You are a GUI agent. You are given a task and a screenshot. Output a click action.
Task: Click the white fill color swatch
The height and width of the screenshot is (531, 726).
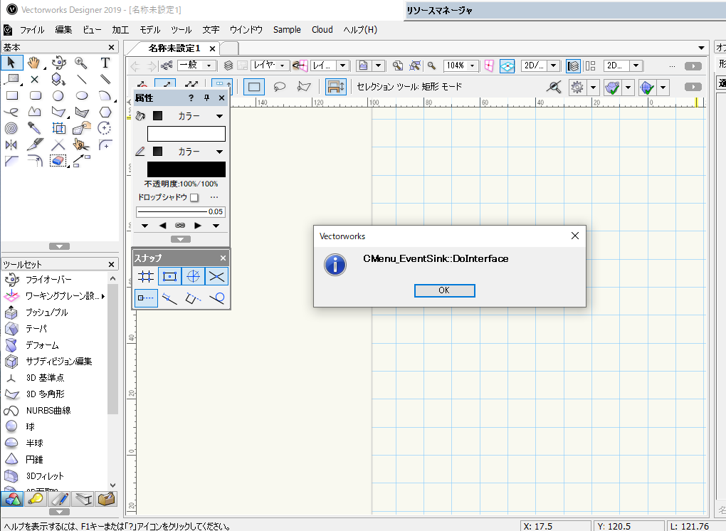pyautogui.click(x=186, y=134)
